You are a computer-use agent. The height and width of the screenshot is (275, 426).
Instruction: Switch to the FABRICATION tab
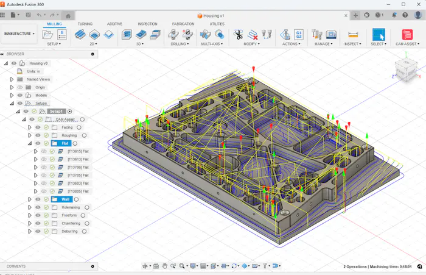[x=183, y=24]
